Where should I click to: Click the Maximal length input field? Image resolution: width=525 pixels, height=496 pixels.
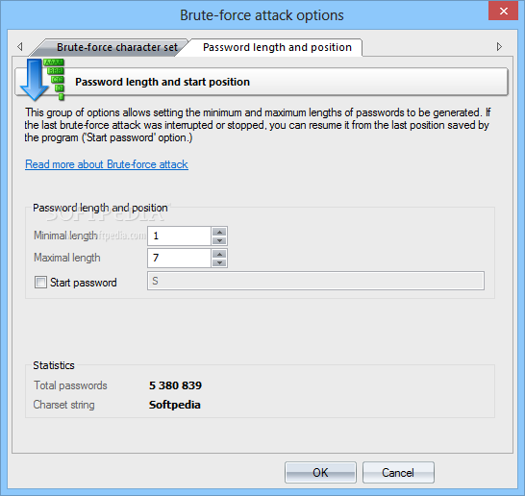point(179,258)
